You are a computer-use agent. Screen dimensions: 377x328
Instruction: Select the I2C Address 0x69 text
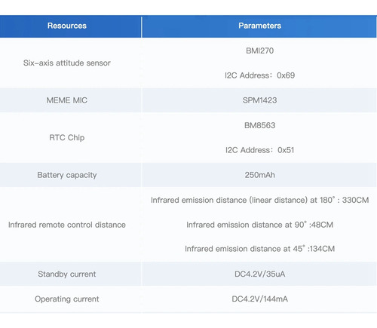(259, 75)
